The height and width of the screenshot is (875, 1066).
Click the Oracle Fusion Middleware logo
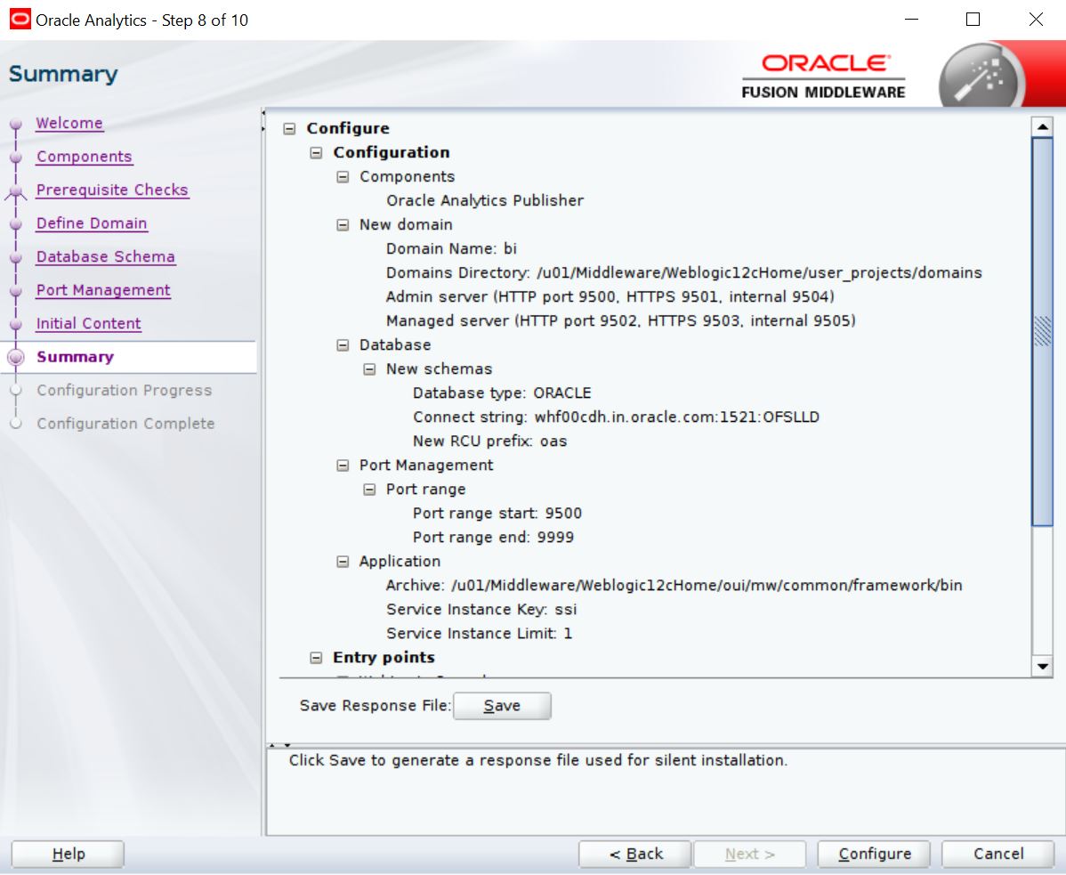(823, 77)
